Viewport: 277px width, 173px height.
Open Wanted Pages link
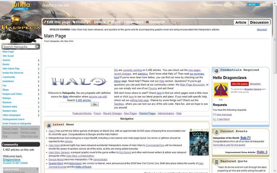pos(147,113)
